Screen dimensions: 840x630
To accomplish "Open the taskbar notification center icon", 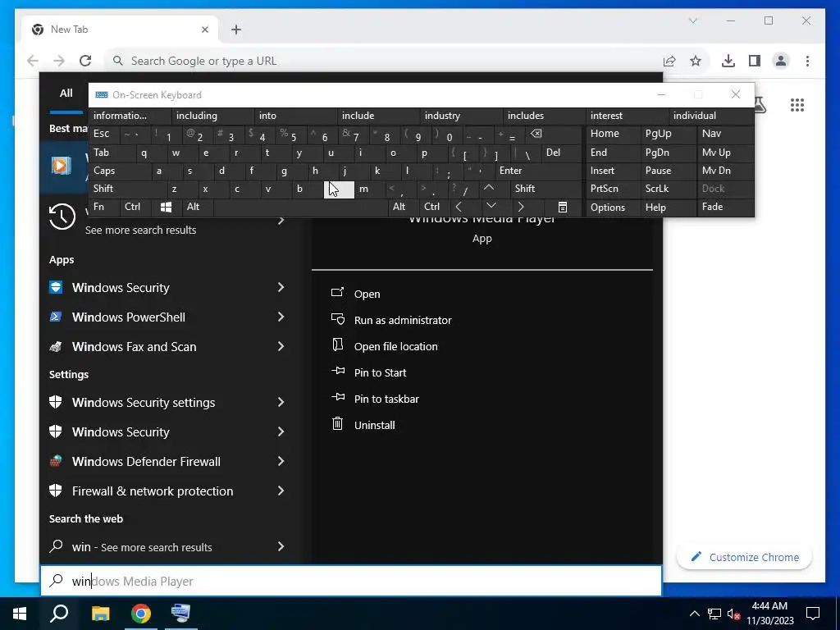I will [x=813, y=614].
